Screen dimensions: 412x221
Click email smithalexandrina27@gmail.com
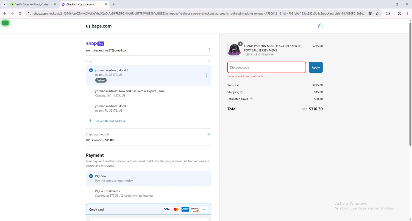(107, 50)
